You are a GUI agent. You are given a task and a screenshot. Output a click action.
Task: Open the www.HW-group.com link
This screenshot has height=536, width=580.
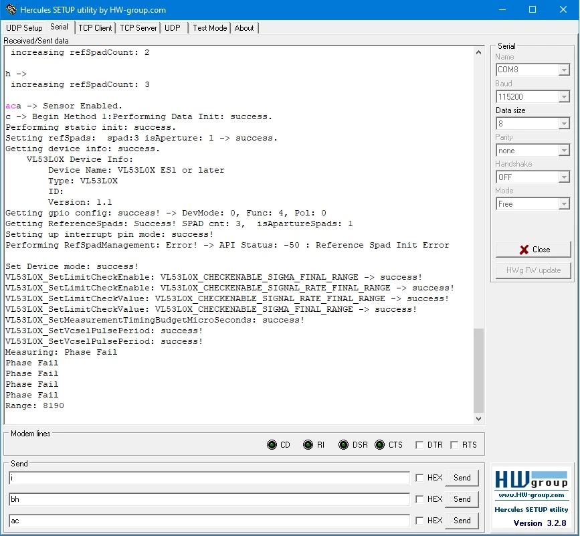[x=531, y=495]
